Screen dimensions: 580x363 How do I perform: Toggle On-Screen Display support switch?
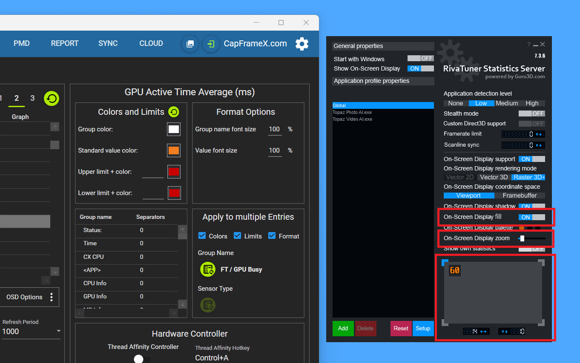click(x=531, y=159)
